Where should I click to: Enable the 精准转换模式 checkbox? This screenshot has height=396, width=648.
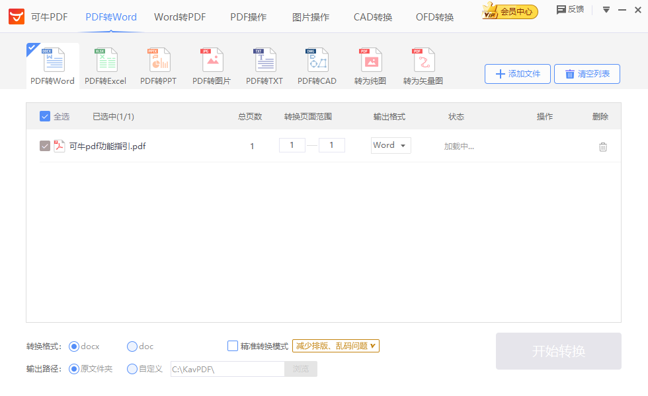click(233, 346)
